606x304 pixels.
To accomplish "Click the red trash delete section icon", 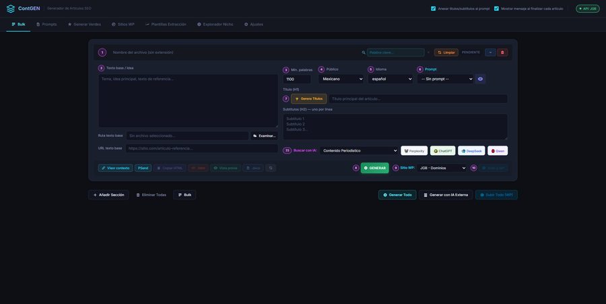I will [x=502, y=52].
